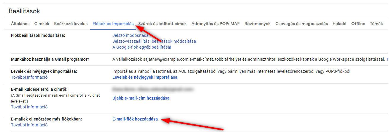Image resolution: width=391 pixels, height=132 pixels.
Task: Switch to the Bővítmények tab
Action: pyautogui.click(x=258, y=24)
